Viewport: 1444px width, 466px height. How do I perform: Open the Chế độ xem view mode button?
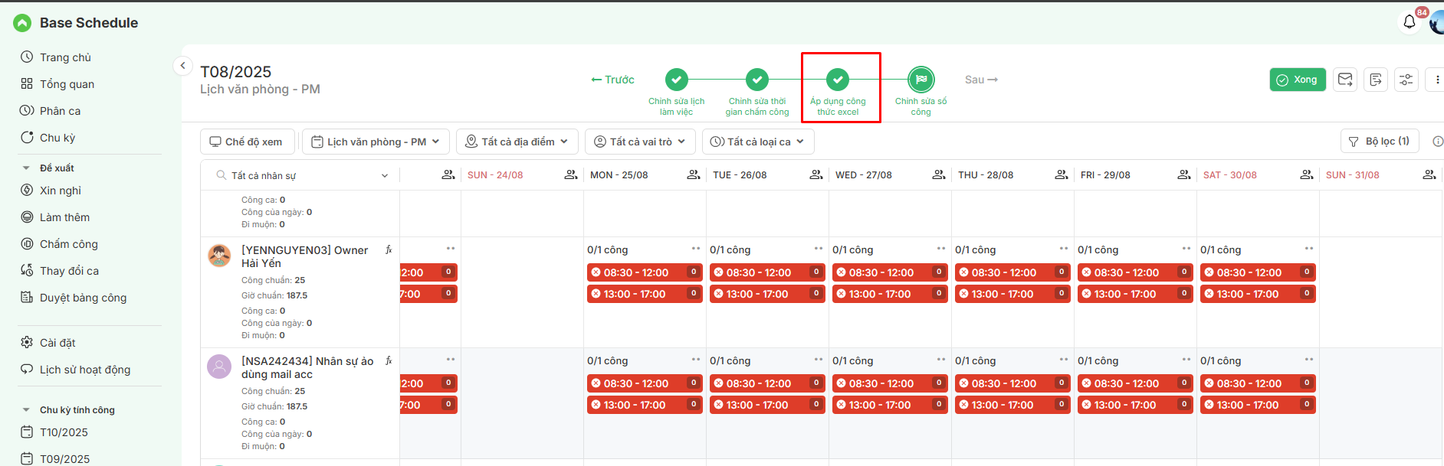click(x=248, y=142)
